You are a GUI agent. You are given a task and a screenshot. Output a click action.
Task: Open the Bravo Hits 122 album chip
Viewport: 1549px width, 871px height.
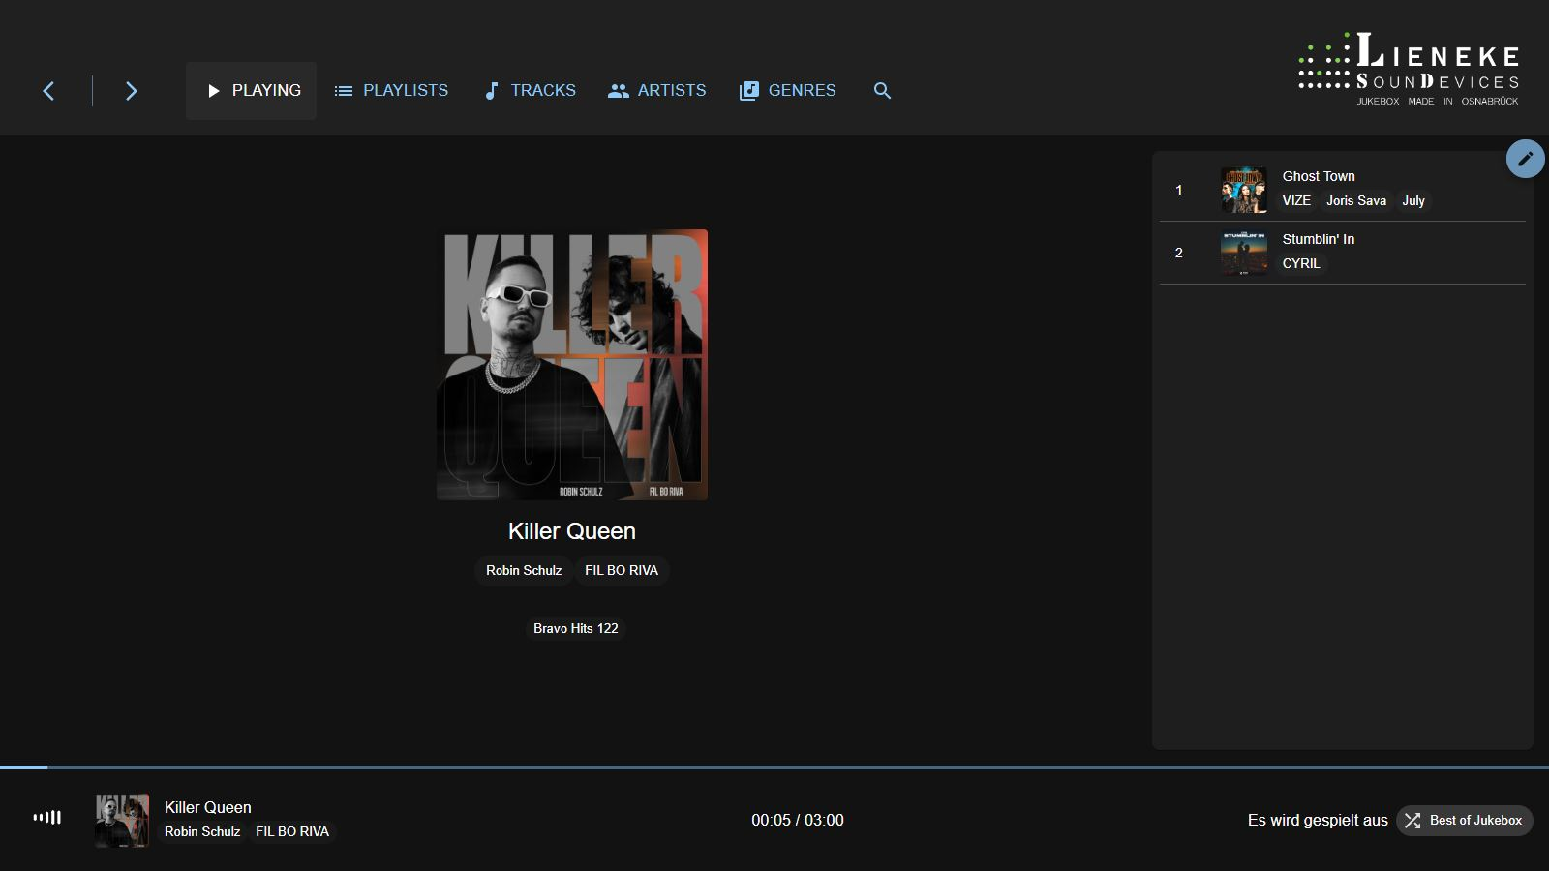(576, 628)
